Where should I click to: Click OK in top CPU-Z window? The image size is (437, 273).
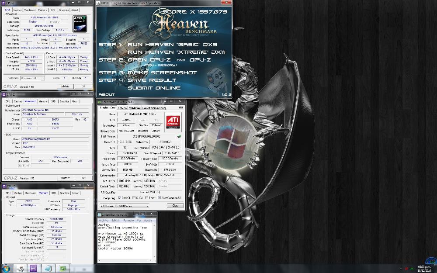[83, 86]
